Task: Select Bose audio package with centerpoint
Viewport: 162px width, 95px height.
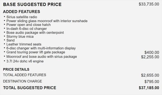Action: (x=35, y=33)
